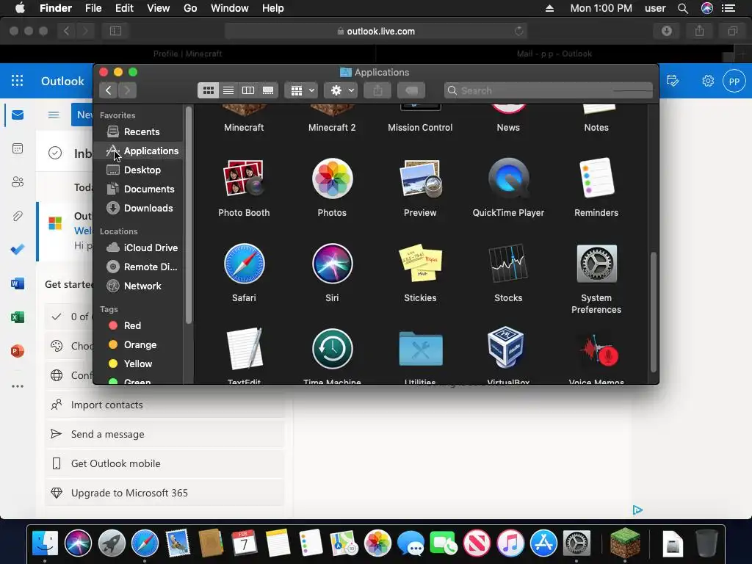
Task: Open Spotlight search from the menu bar
Action: [683, 8]
